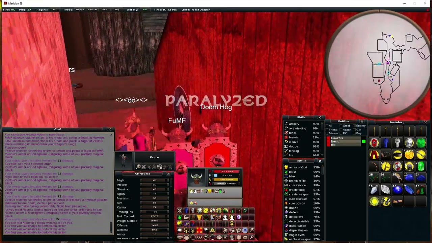
Task: Select the green shirt in Inventory
Action: tap(421, 142)
